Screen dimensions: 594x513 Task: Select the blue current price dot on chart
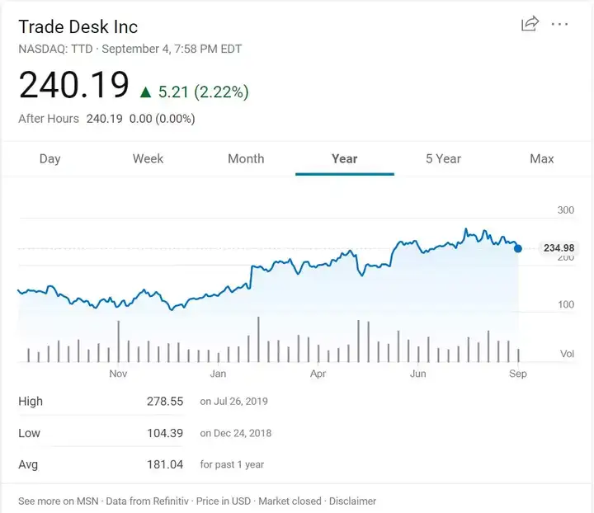click(x=518, y=248)
